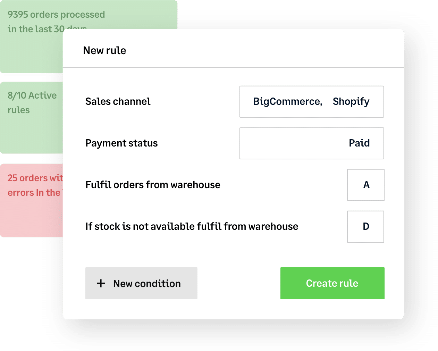Select BigCommerce in the Sales channel field
The image size is (438, 351).
286,101
